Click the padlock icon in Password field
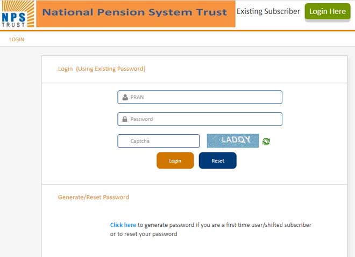This screenshot has height=257, width=355. 125,119
